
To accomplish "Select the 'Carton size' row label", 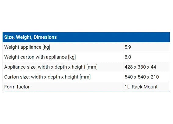I will 47,77.
